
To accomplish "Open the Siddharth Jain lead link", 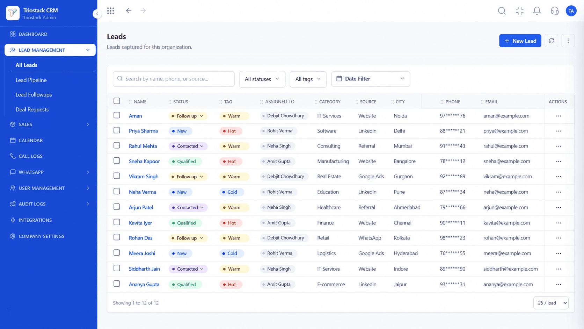I will 144,269.
